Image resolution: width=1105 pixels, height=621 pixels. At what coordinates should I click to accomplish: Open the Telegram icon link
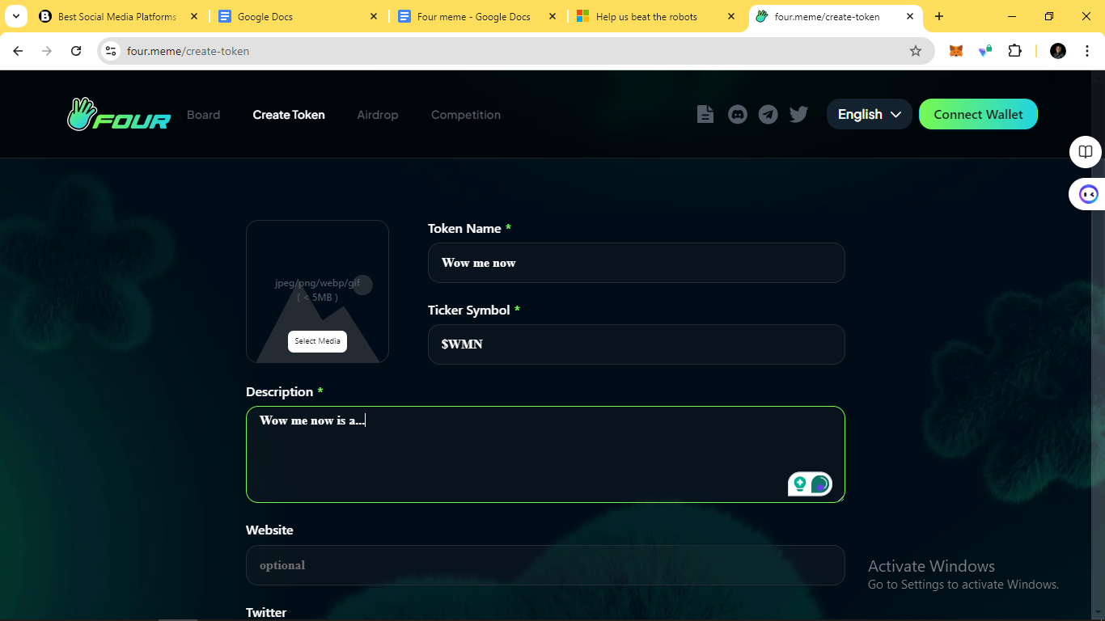[x=768, y=114]
